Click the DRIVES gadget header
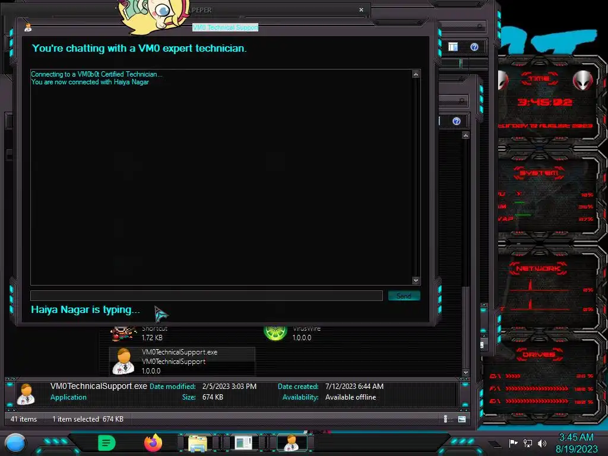The height and width of the screenshot is (456, 608). (x=538, y=354)
